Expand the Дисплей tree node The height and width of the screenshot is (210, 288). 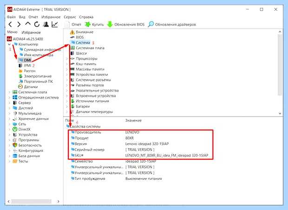[9, 108]
